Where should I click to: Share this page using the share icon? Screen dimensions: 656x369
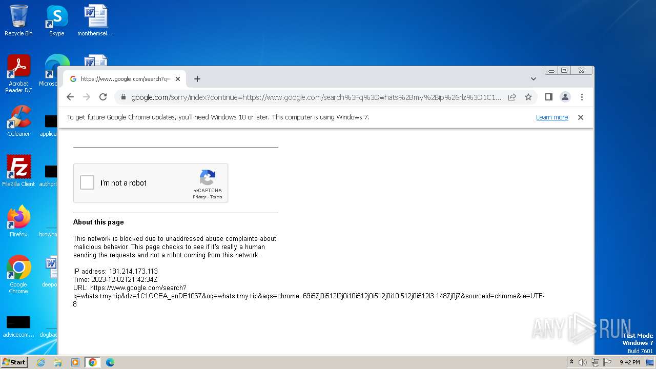pos(512,97)
